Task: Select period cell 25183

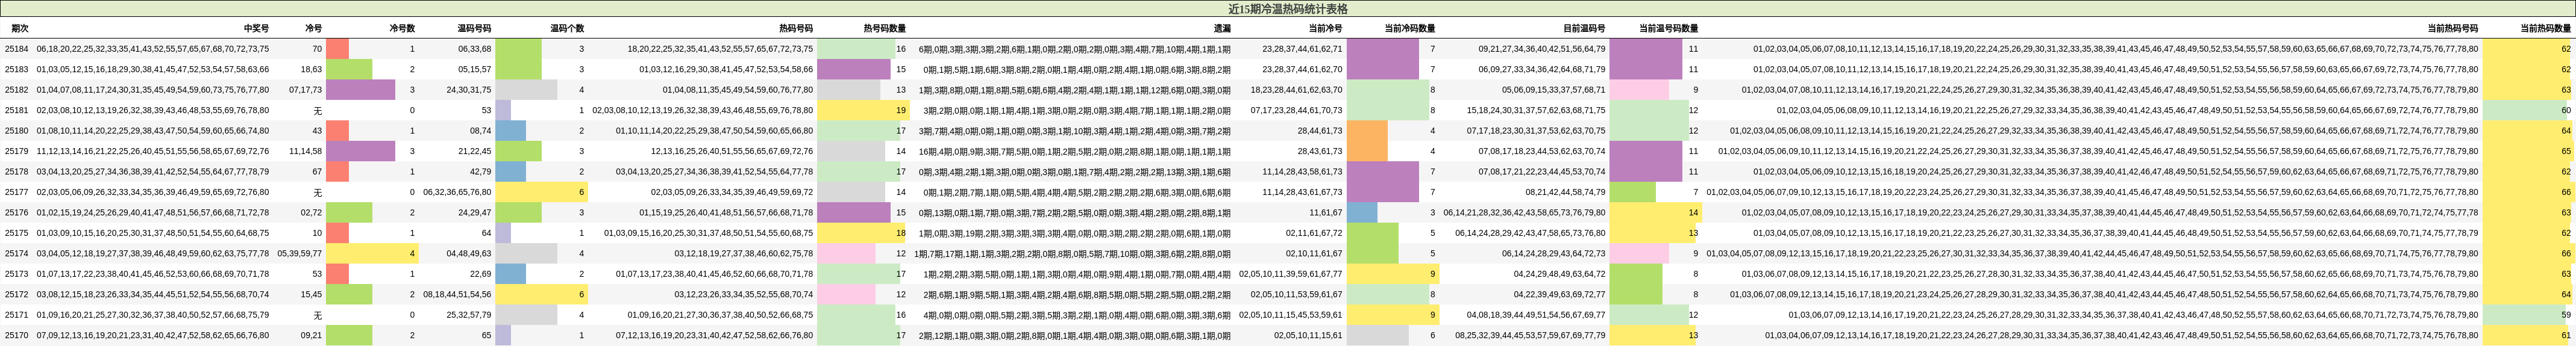Action: (x=17, y=69)
